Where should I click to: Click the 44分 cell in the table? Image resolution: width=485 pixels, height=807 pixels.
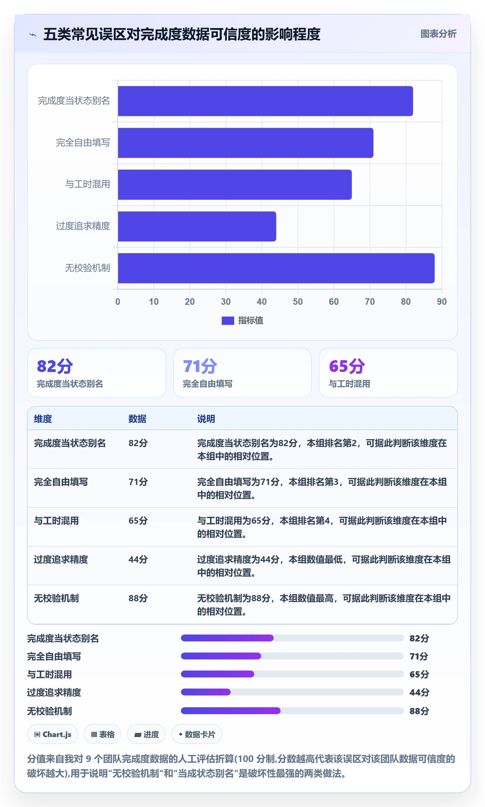click(x=138, y=559)
